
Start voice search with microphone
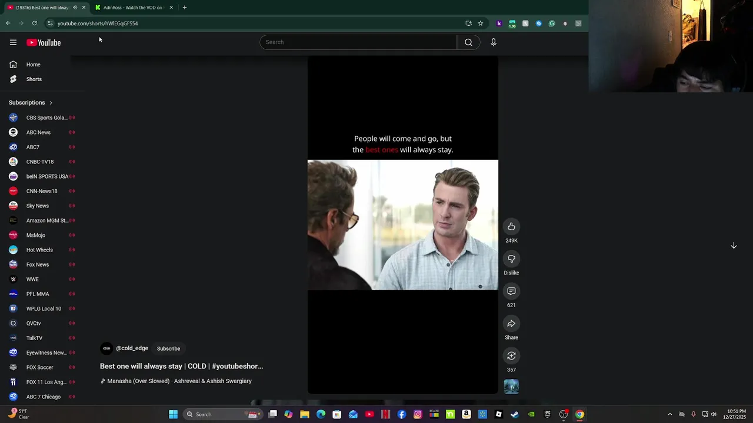[494, 42]
